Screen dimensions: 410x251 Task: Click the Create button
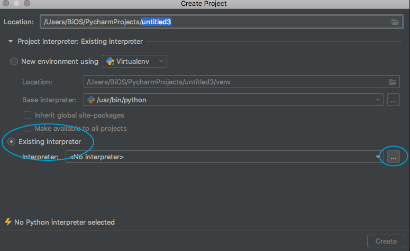[386, 241]
